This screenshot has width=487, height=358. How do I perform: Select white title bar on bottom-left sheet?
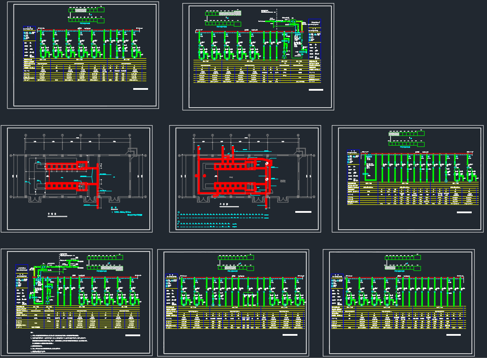click(132, 335)
